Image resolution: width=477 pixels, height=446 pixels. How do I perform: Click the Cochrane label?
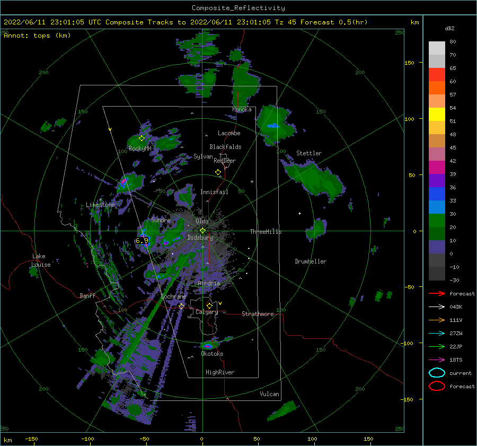pos(173,296)
